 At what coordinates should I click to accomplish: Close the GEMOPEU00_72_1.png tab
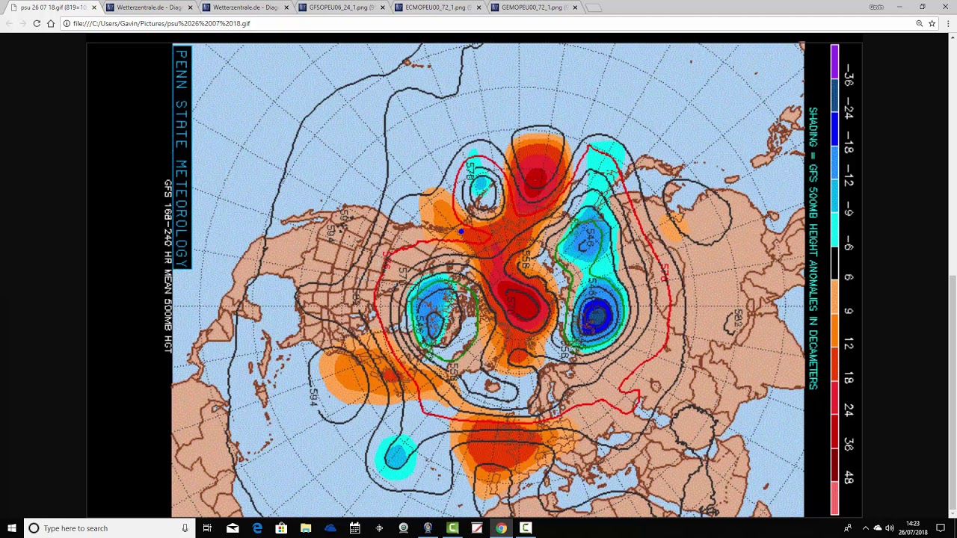575,7
